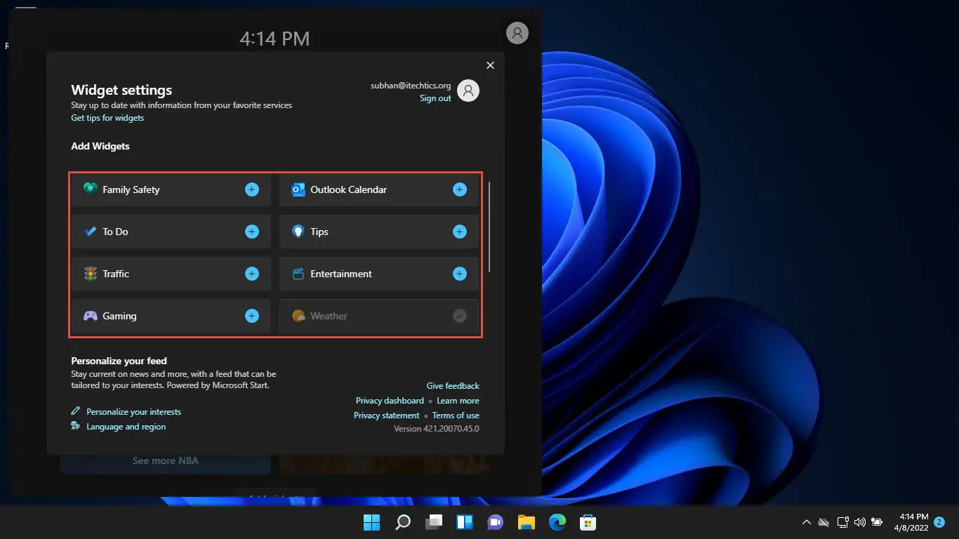Add the Entertainment widget with plus icon
Viewport: 959px width, 539px height.
(x=460, y=274)
